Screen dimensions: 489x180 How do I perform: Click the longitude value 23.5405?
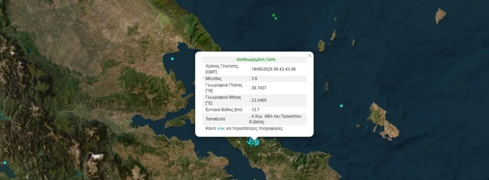(x=259, y=100)
